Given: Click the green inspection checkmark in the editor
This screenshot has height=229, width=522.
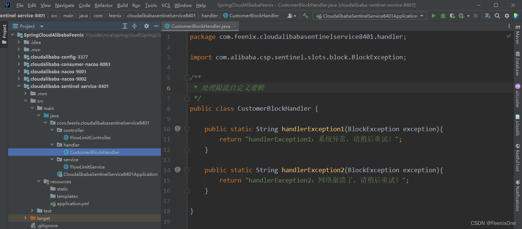Looking at the screenshot, I should (509, 36).
